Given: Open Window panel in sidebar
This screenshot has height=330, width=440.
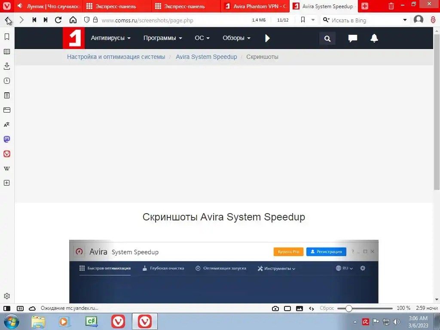Looking at the screenshot, I should point(7,110).
